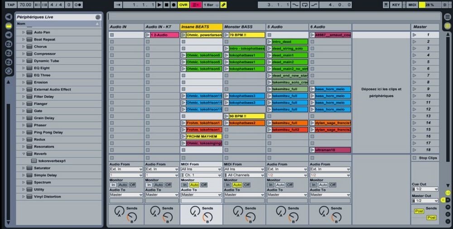Select the tokoreverbexp1 preset
The height and width of the screenshot is (229, 453).
tap(52, 161)
